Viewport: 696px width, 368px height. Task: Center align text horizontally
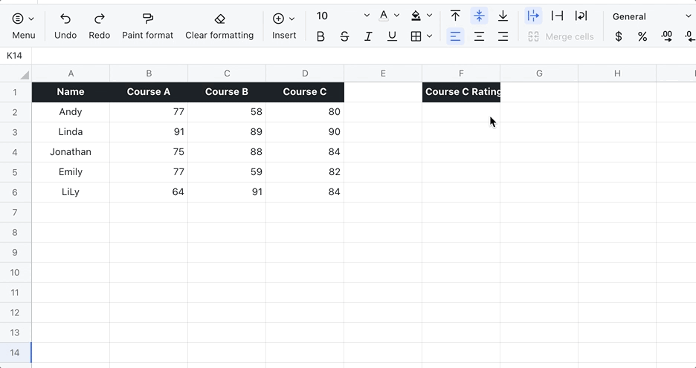coord(479,36)
